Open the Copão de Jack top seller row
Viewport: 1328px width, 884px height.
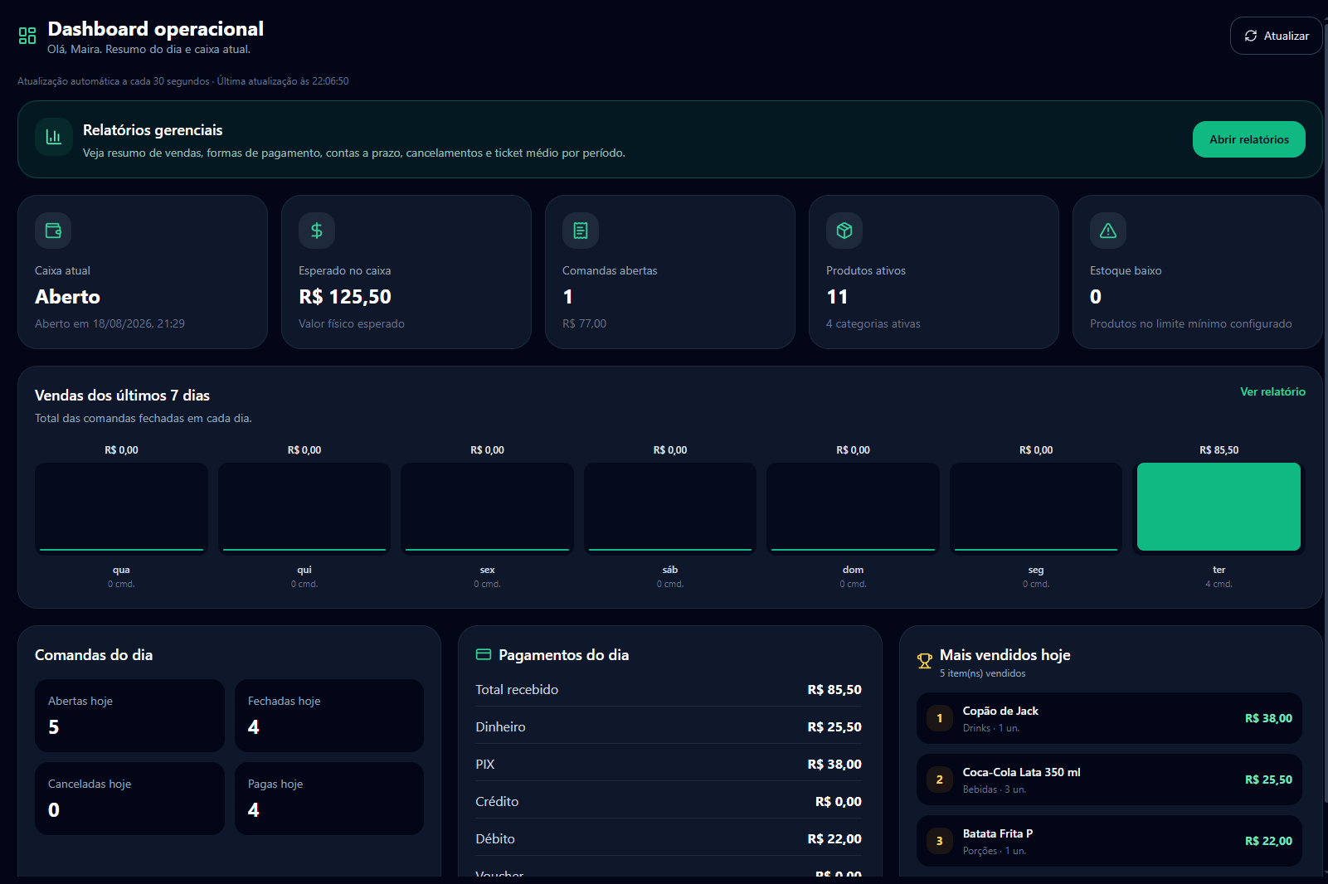[1109, 718]
